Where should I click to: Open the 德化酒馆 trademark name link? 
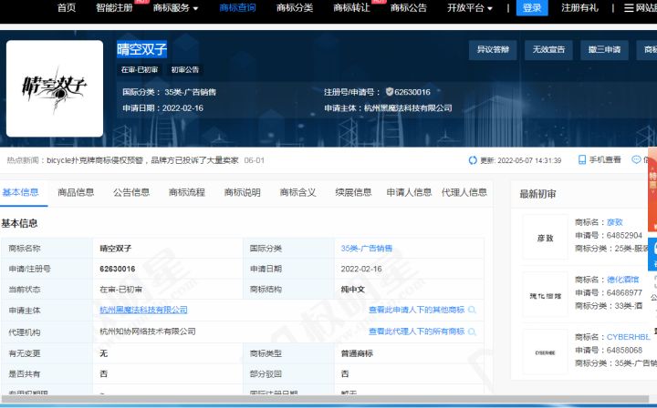pos(622,280)
